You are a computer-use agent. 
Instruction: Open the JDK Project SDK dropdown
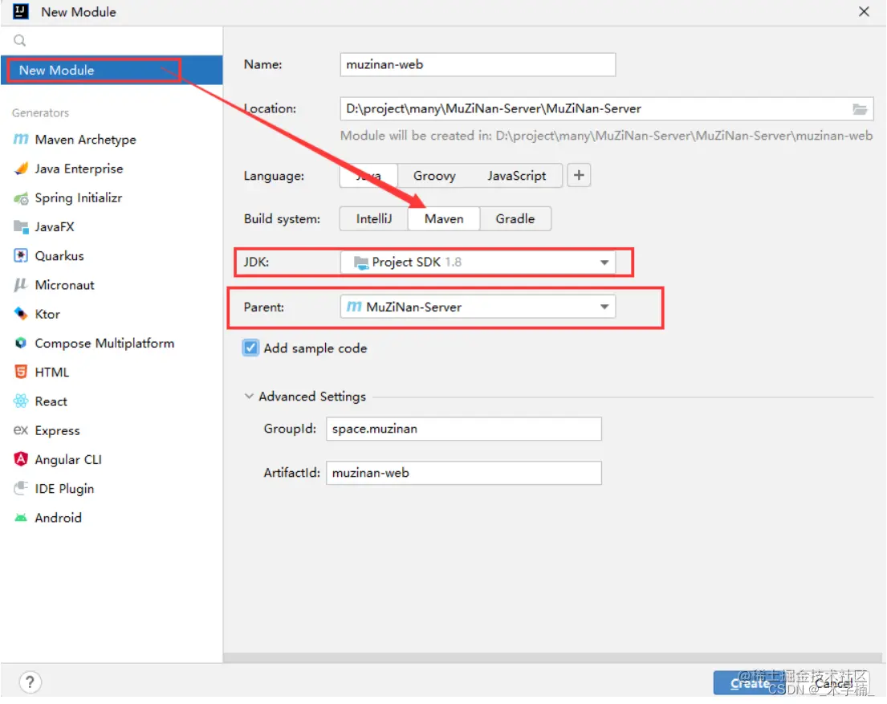pyautogui.click(x=478, y=262)
